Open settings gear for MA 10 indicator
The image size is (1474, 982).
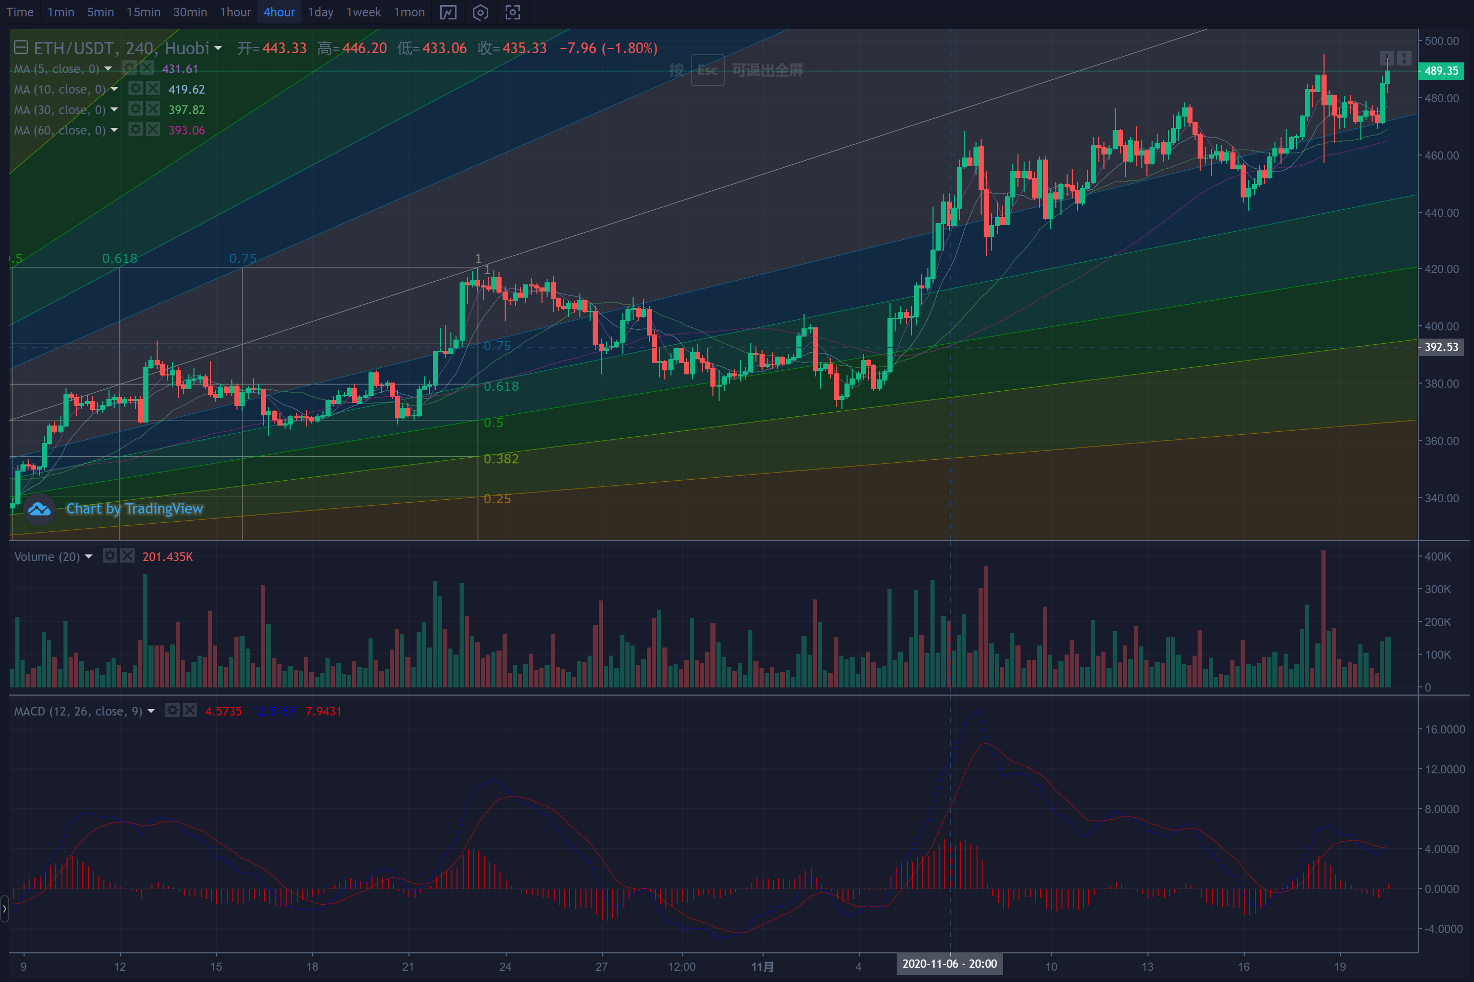point(135,89)
